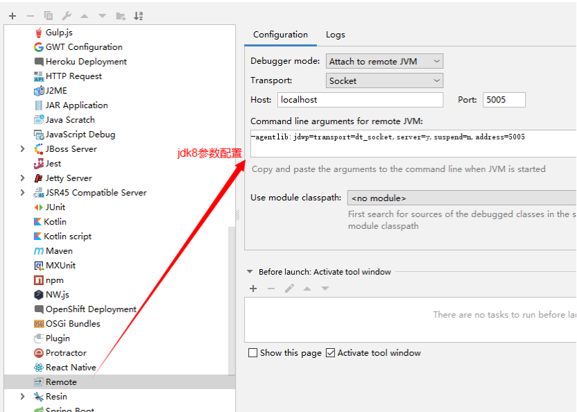Image resolution: width=577 pixels, height=412 pixels.
Task: Select the NW.js hexagon icon
Action: (39, 295)
